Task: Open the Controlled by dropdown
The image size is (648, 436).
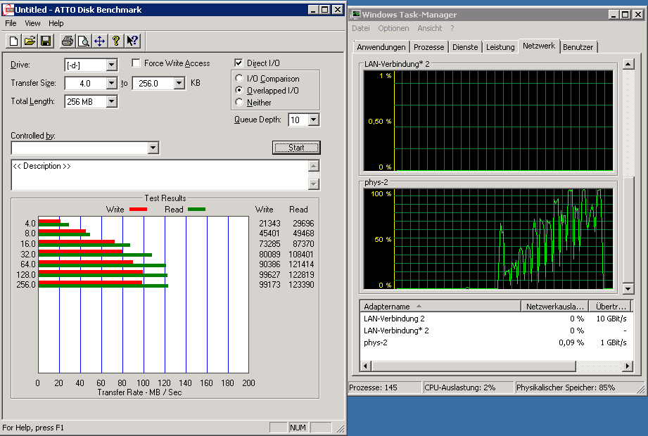Action: pyautogui.click(x=153, y=148)
